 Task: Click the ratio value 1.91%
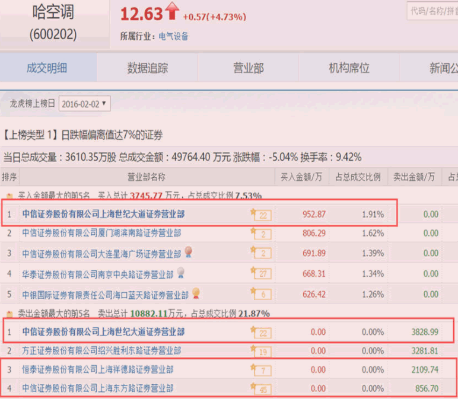pyautogui.click(x=373, y=214)
